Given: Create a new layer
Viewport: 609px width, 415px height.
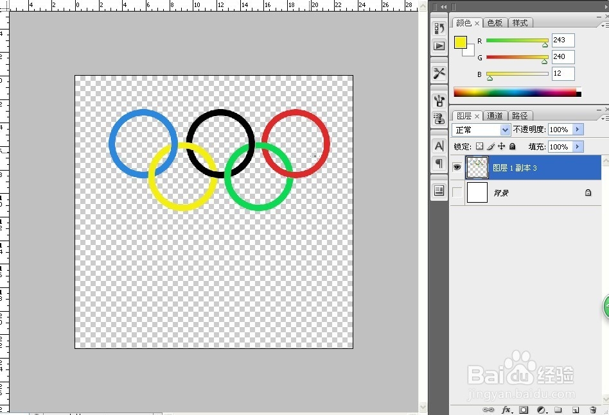Looking at the screenshot, I should [576, 410].
